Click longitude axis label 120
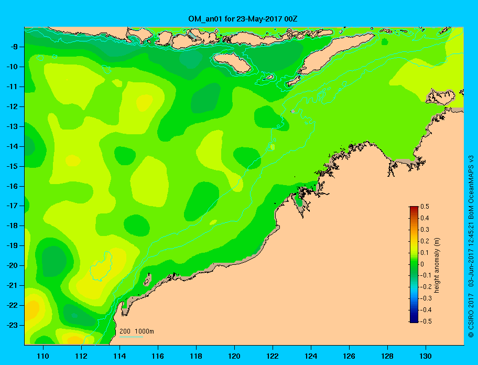This screenshot has width=478, height=365. [x=234, y=356]
